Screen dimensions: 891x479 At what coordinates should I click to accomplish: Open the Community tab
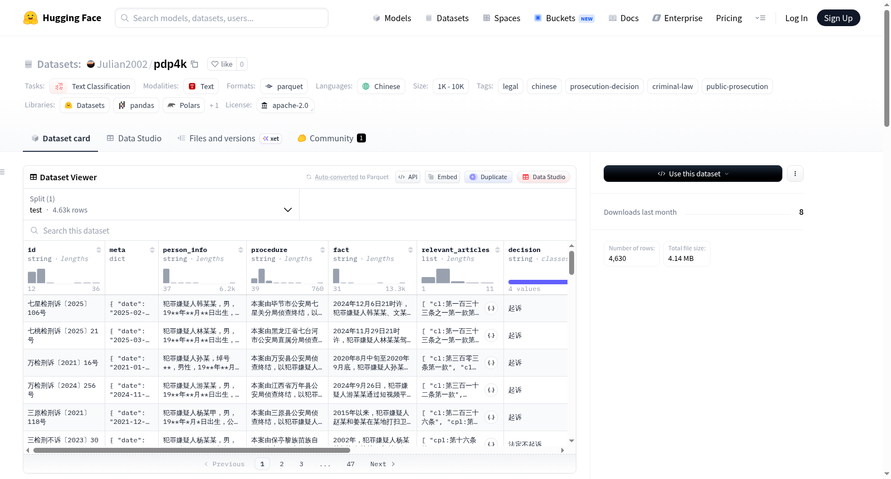(x=331, y=138)
